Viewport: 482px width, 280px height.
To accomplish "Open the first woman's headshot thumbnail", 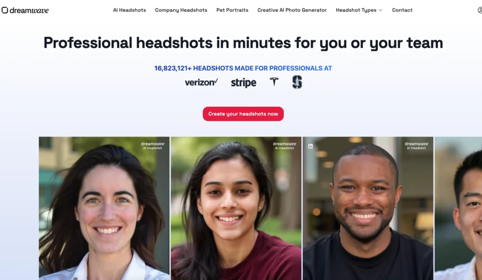I will [104, 208].
